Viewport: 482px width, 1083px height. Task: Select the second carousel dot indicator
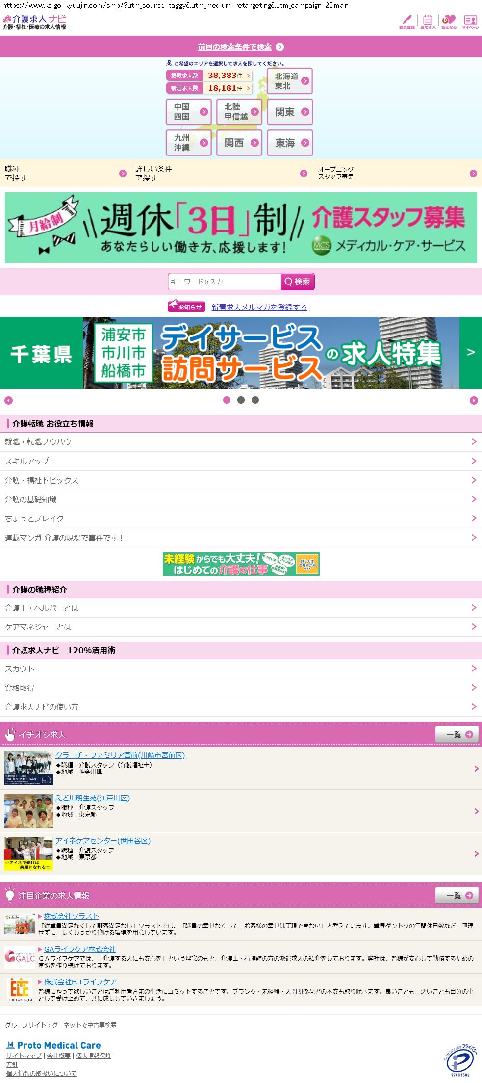click(241, 400)
